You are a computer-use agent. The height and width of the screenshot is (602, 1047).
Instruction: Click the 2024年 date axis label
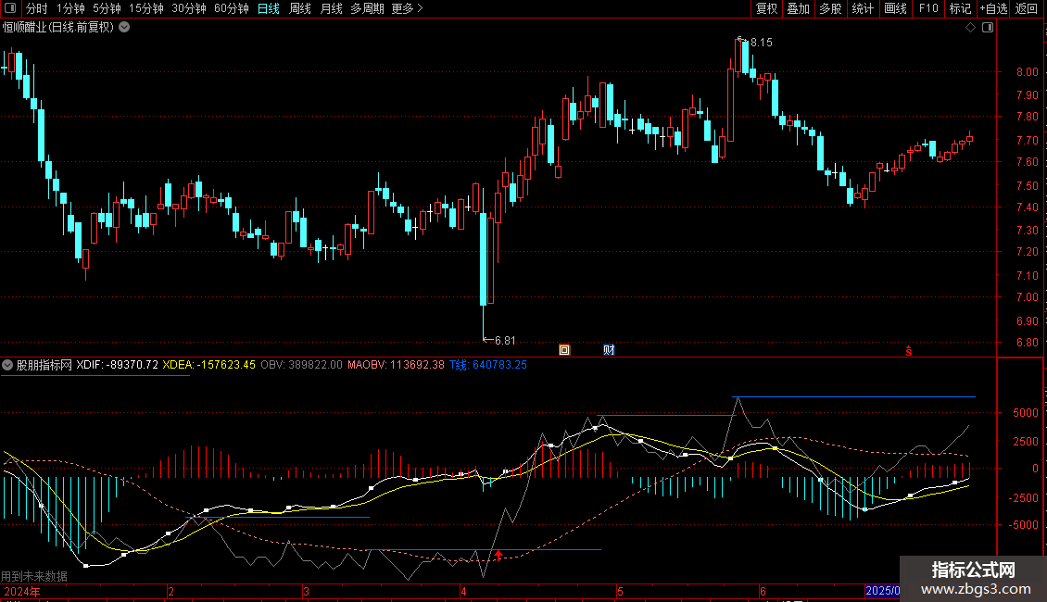(x=22, y=591)
